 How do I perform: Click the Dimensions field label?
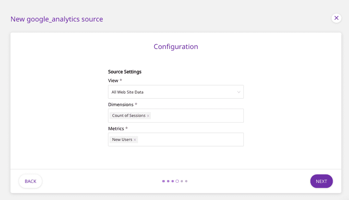[x=121, y=104]
